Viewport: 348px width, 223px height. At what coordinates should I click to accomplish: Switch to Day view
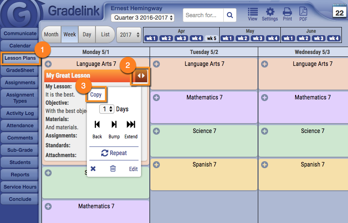[x=87, y=35]
